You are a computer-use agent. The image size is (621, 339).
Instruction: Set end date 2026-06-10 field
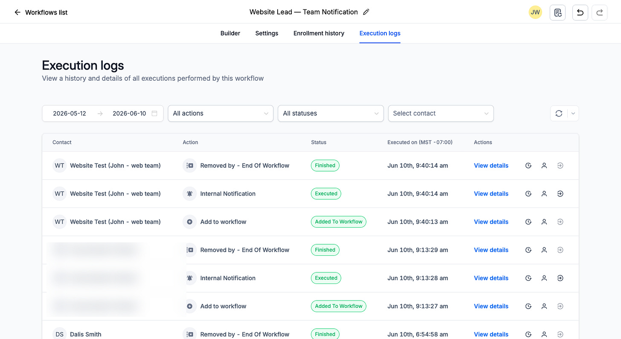point(129,114)
